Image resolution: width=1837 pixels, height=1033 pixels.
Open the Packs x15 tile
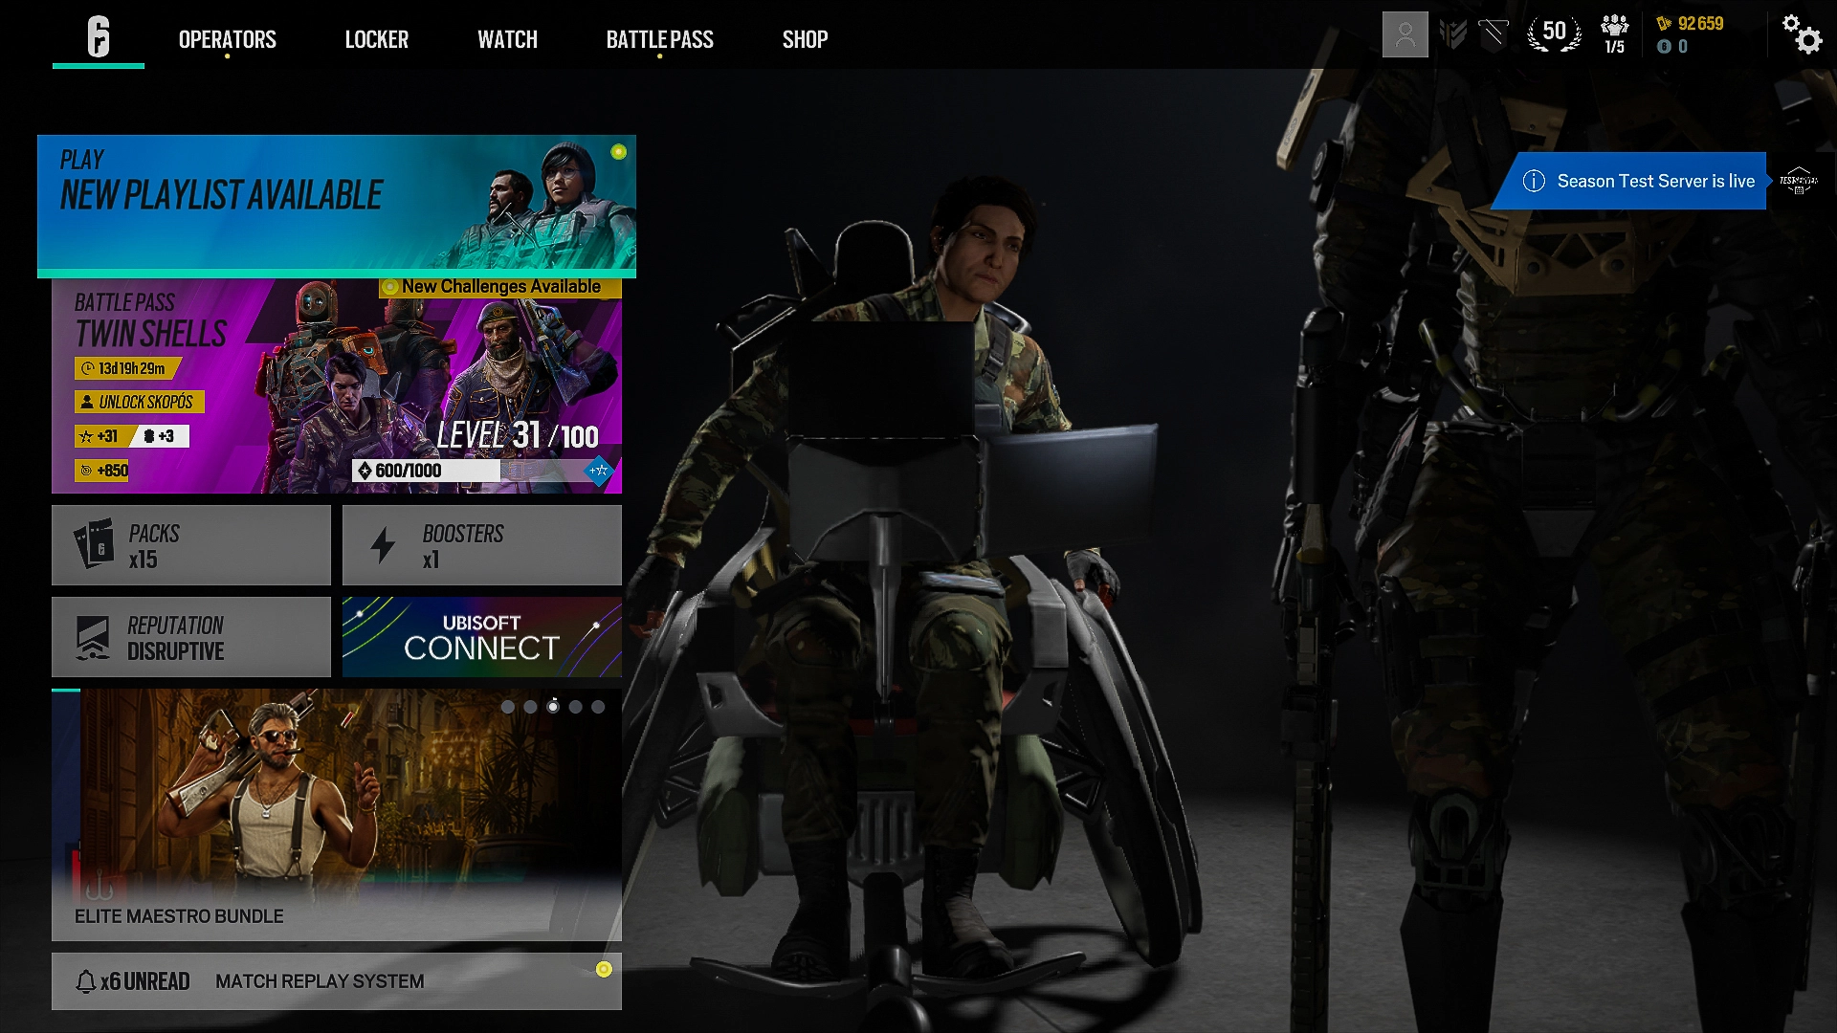point(190,545)
